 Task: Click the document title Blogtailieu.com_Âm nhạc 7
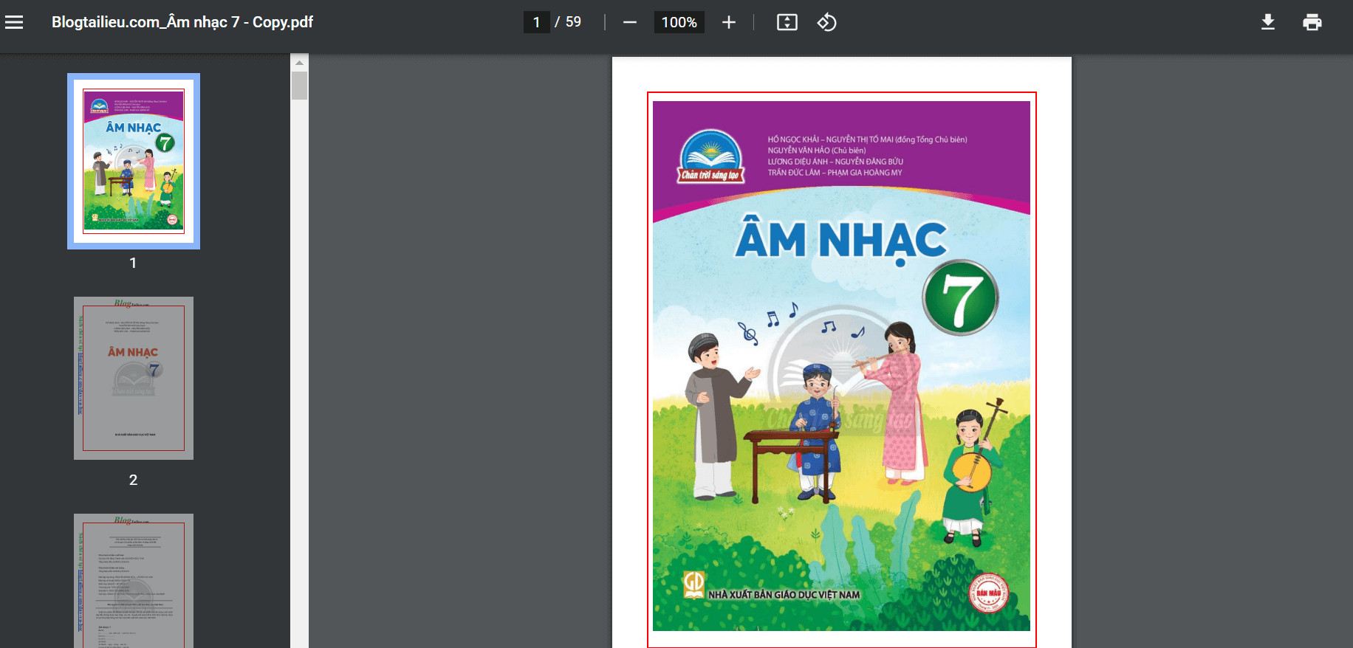pyautogui.click(x=182, y=22)
